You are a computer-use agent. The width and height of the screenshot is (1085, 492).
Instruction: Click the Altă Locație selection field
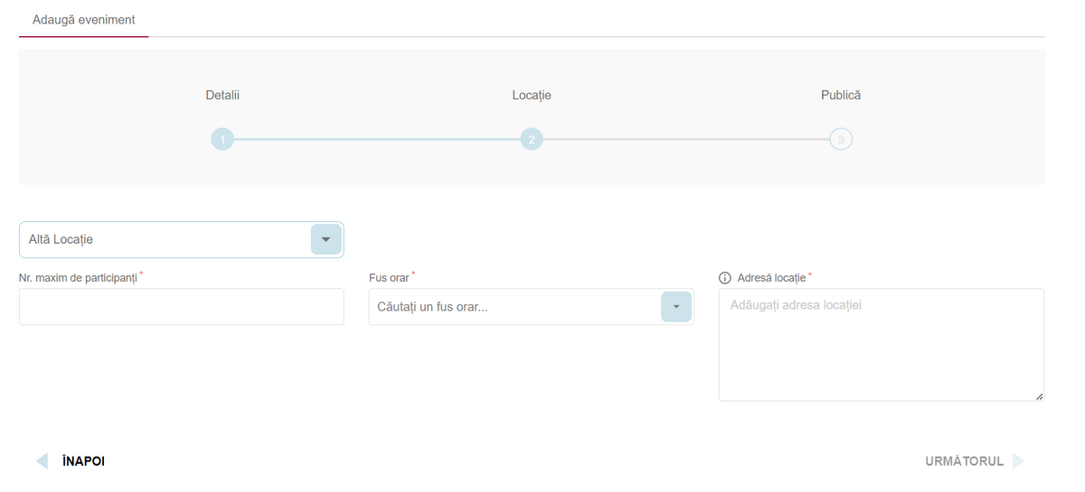(165, 240)
